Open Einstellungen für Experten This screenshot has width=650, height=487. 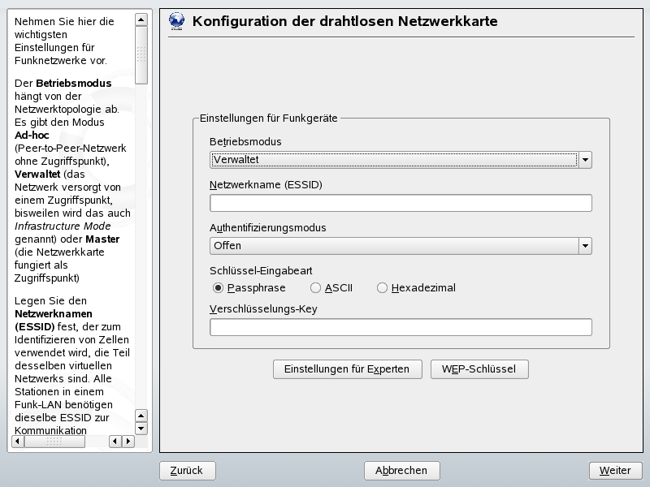[347, 368]
